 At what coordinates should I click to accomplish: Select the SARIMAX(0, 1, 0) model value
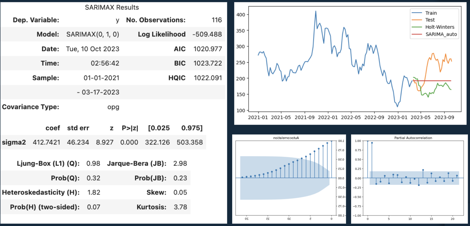(x=93, y=34)
